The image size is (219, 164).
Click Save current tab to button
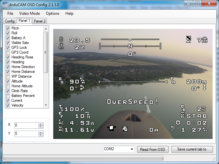[x=192, y=150]
